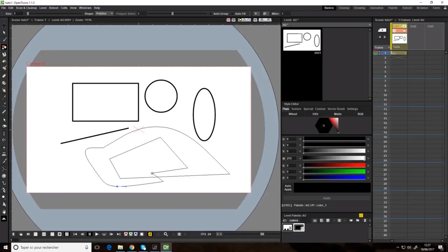Toggle the Matte slider display
448x252 pixels.
tap(338, 114)
